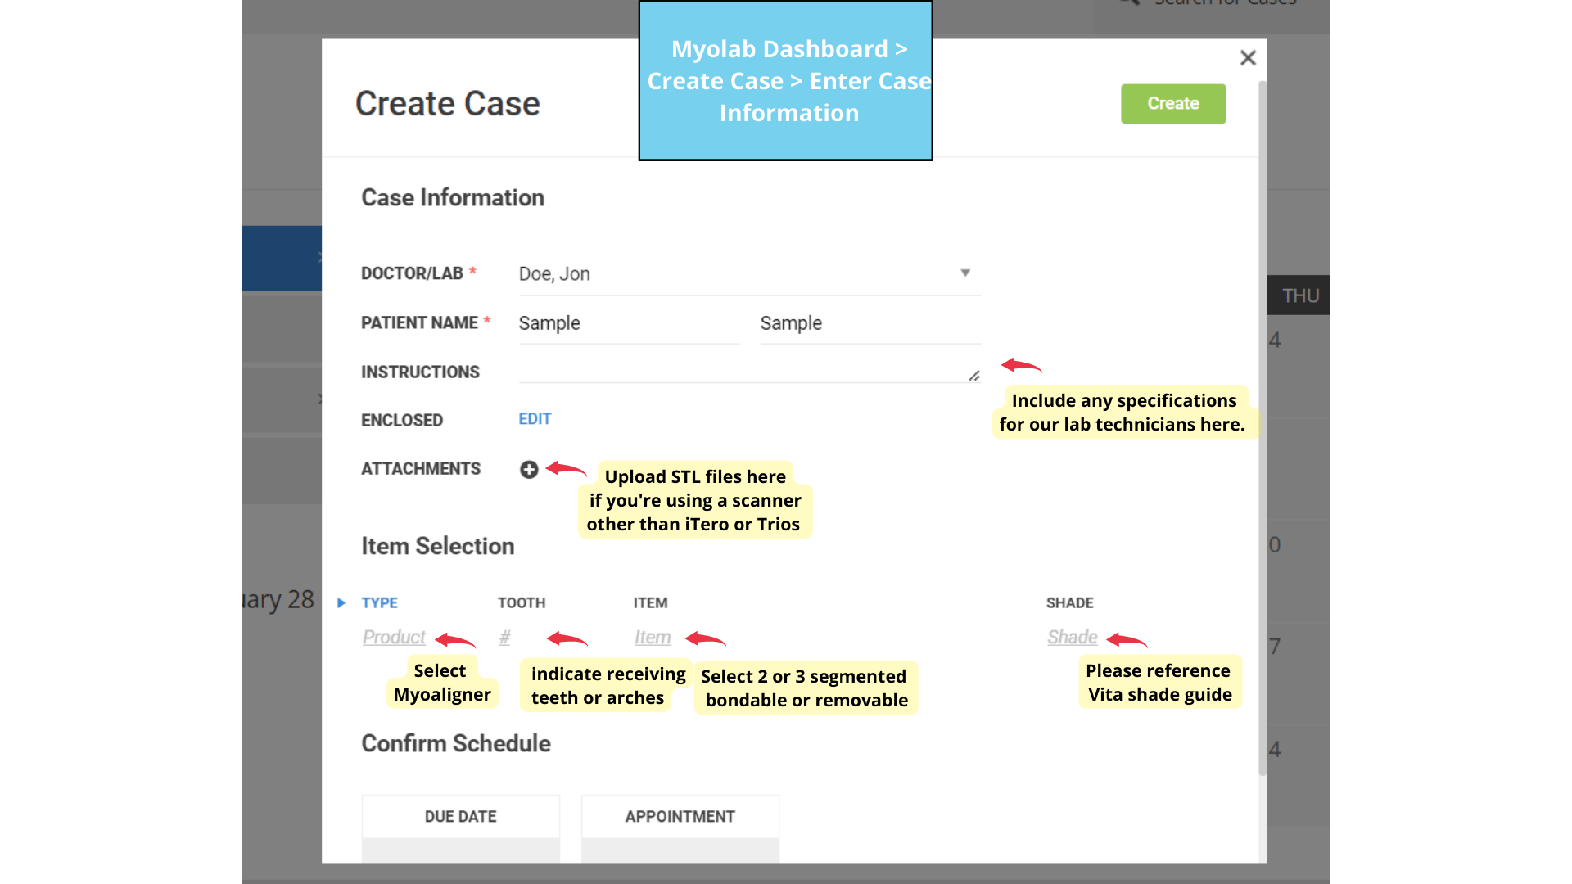Click the SHADE column header
The width and height of the screenshot is (1572, 884).
1069,603
